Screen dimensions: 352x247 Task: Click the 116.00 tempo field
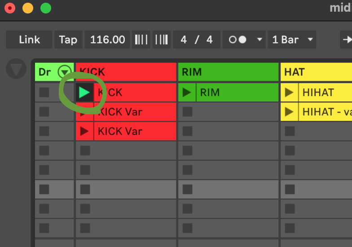[107, 40]
